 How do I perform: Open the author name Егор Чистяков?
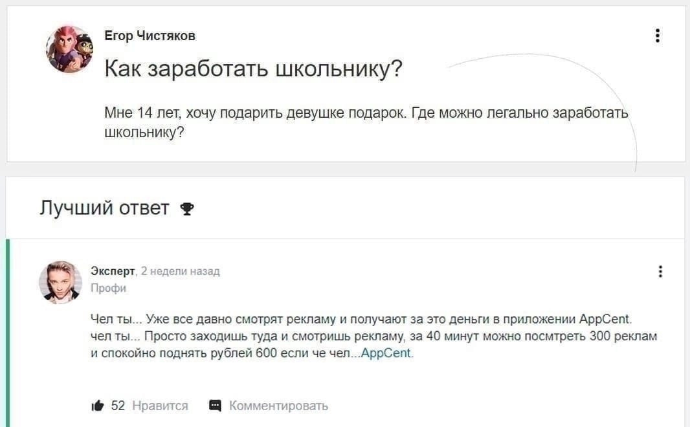[150, 36]
